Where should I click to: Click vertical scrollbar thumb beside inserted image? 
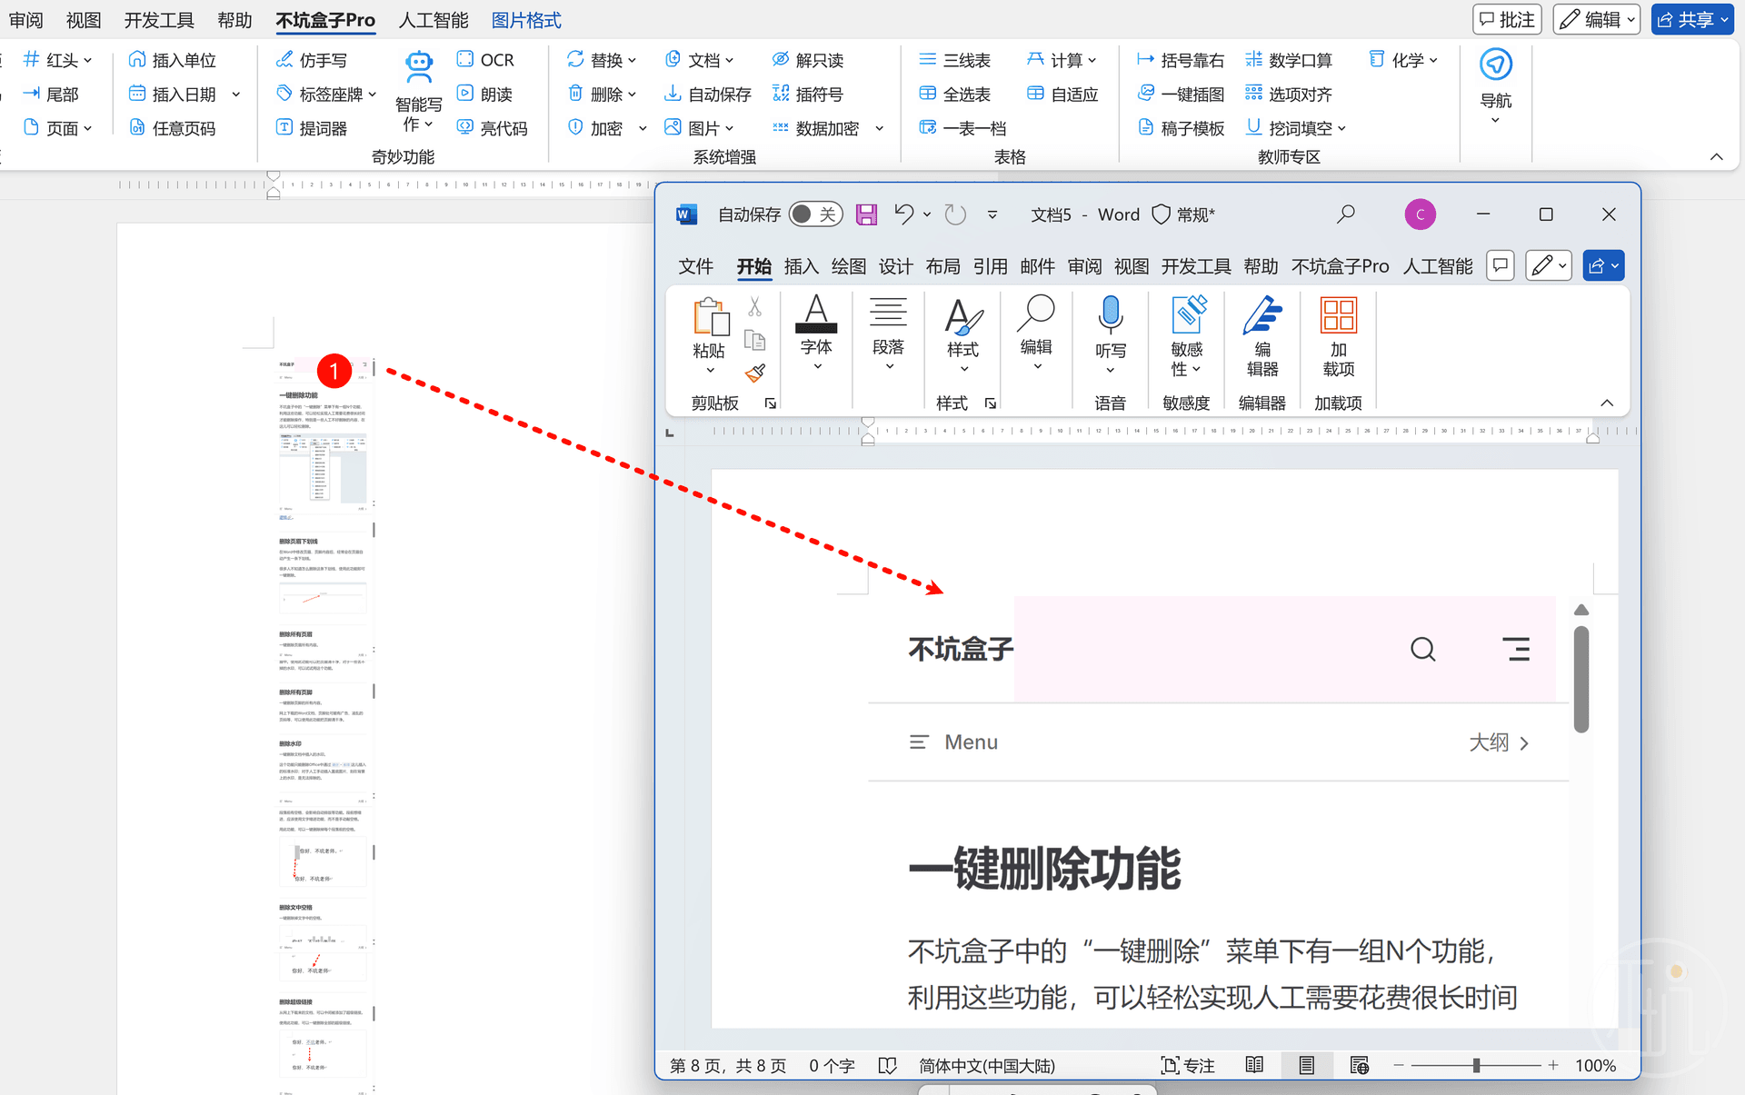click(1581, 679)
